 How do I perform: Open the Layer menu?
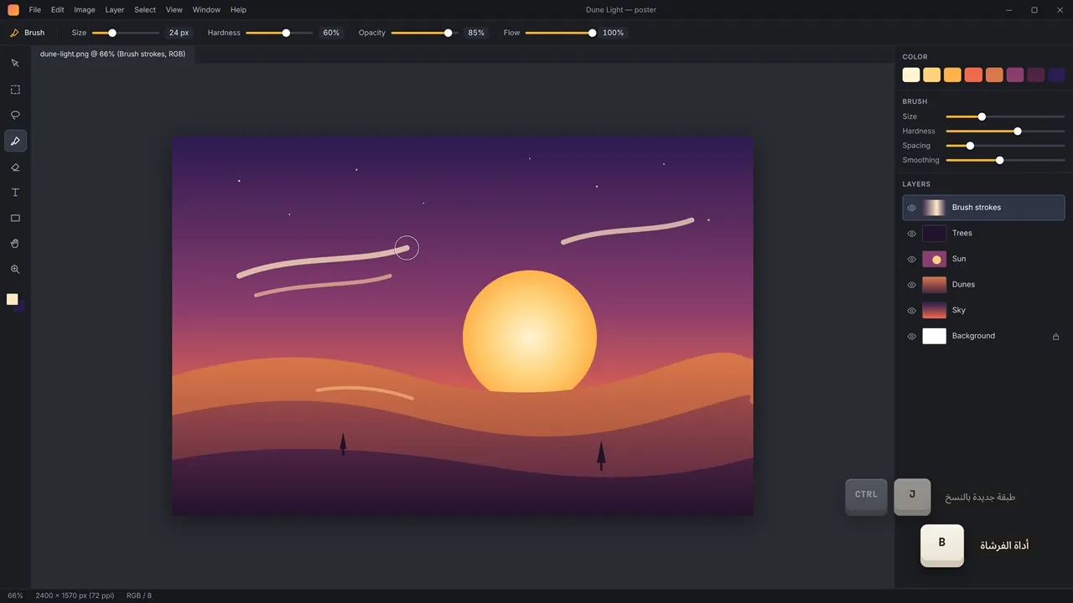click(x=115, y=10)
